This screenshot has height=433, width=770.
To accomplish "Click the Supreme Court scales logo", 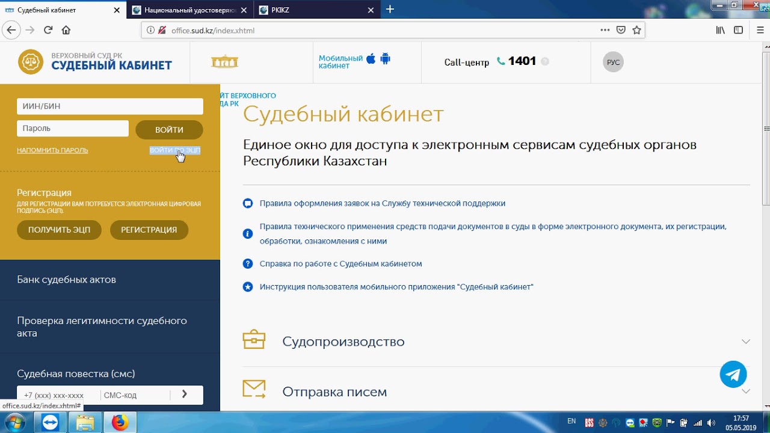I will tap(30, 62).
